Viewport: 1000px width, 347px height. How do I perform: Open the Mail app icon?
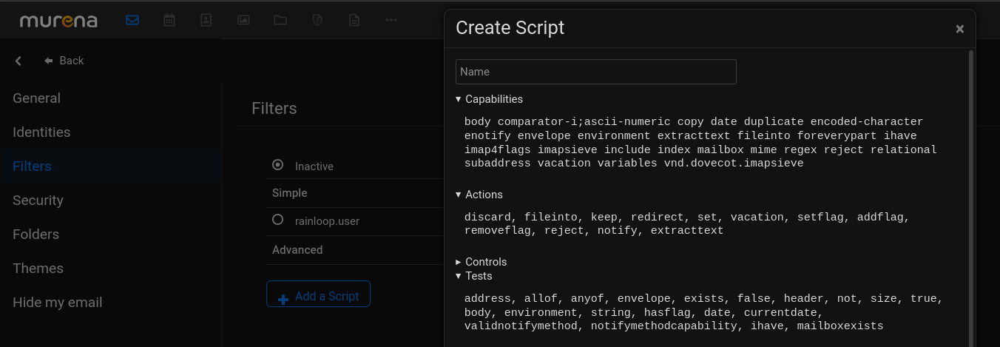(132, 20)
